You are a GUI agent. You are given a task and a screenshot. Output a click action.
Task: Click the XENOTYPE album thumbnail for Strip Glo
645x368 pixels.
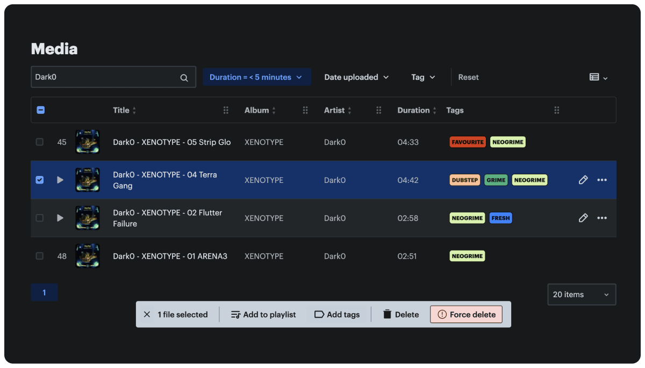[x=88, y=142]
